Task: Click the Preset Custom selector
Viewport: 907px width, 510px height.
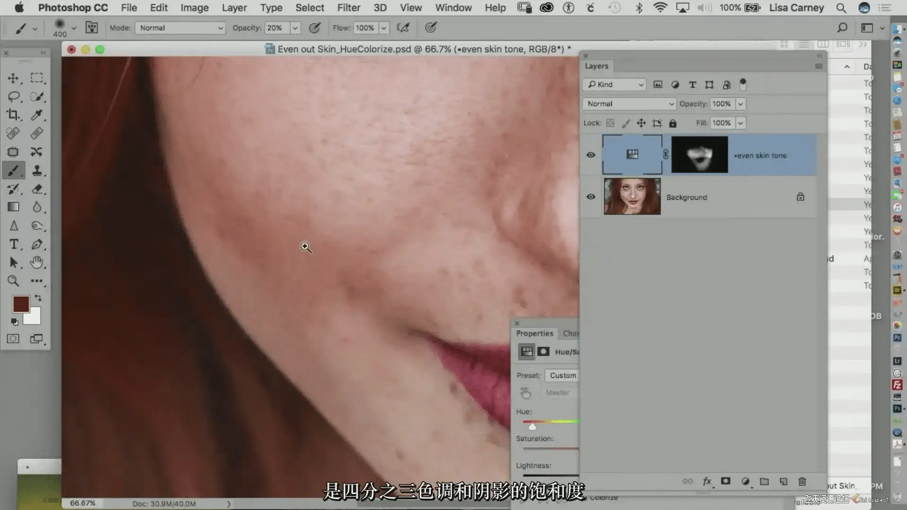Action: (563, 375)
